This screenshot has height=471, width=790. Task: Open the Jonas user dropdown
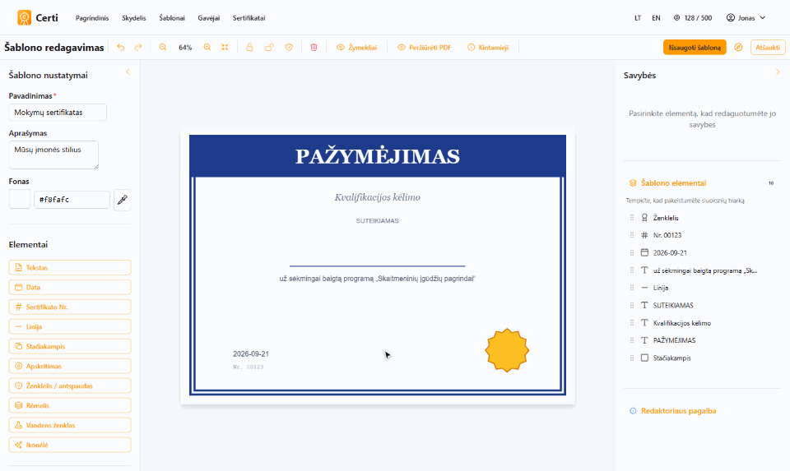pyautogui.click(x=746, y=17)
